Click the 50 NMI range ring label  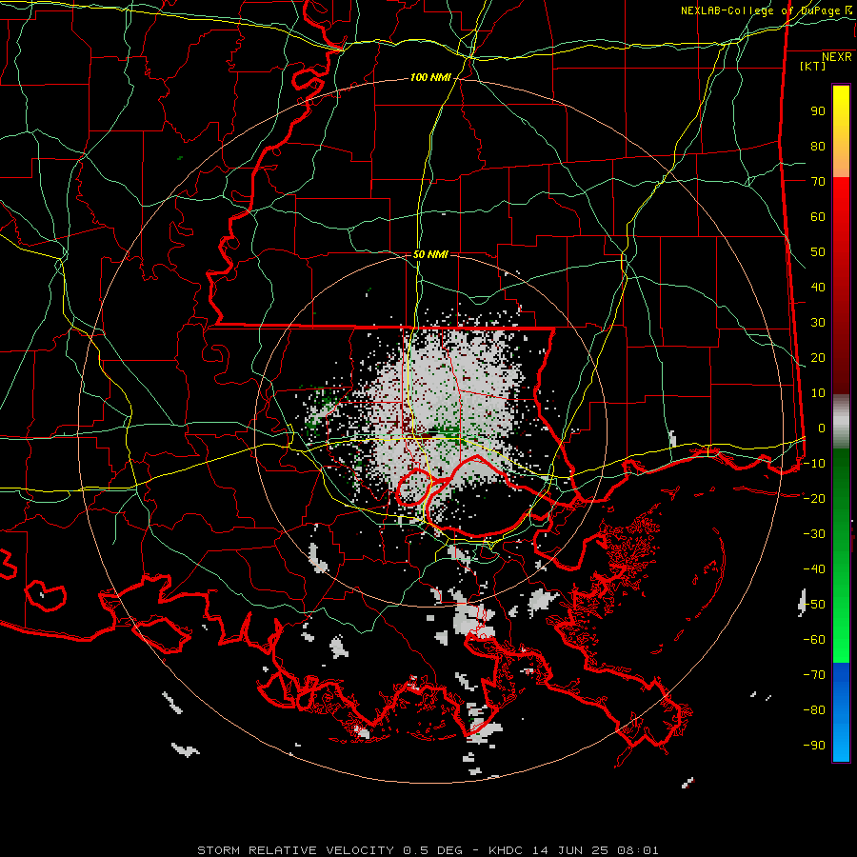pyautogui.click(x=430, y=254)
